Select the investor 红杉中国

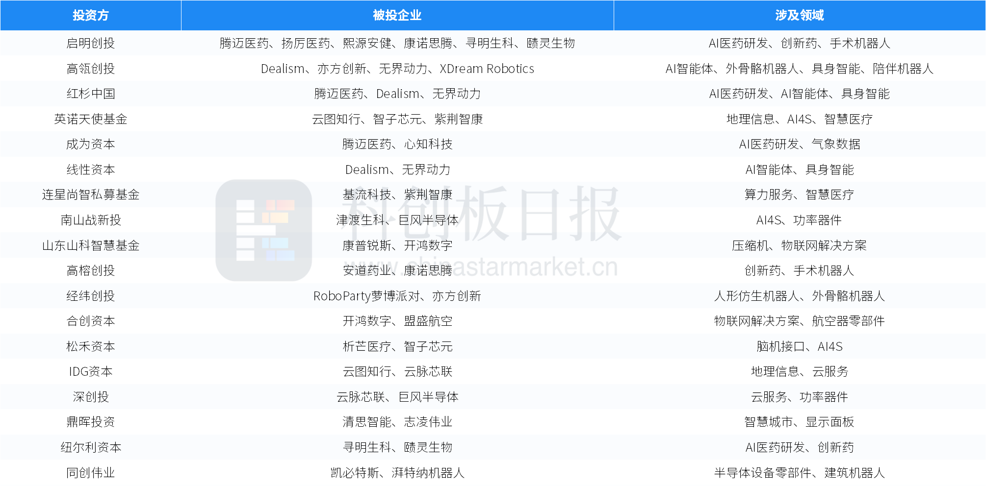[x=91, y=94]
